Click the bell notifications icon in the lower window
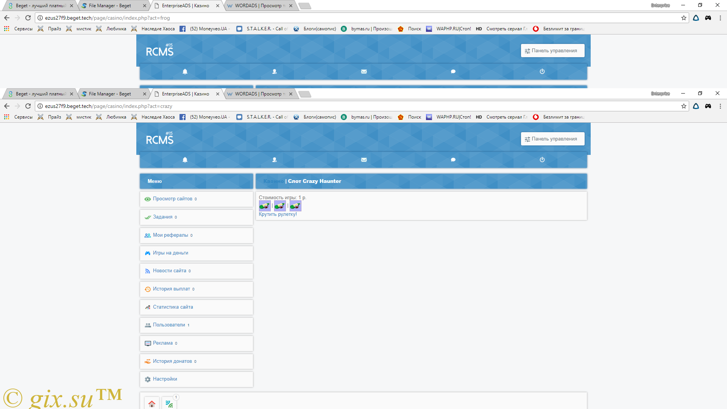Screen dimensions: 727x409 pos(185,160)
